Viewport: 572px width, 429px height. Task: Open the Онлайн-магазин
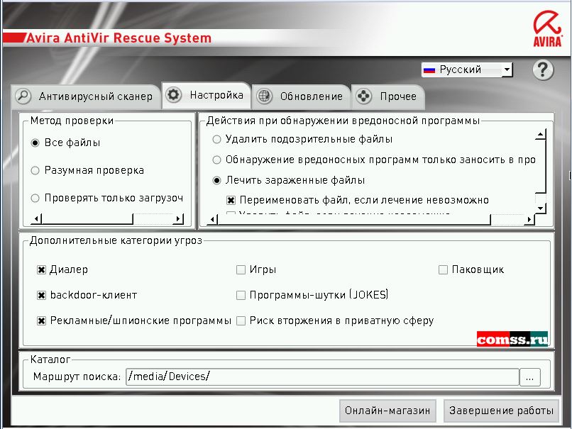[387, 411]
